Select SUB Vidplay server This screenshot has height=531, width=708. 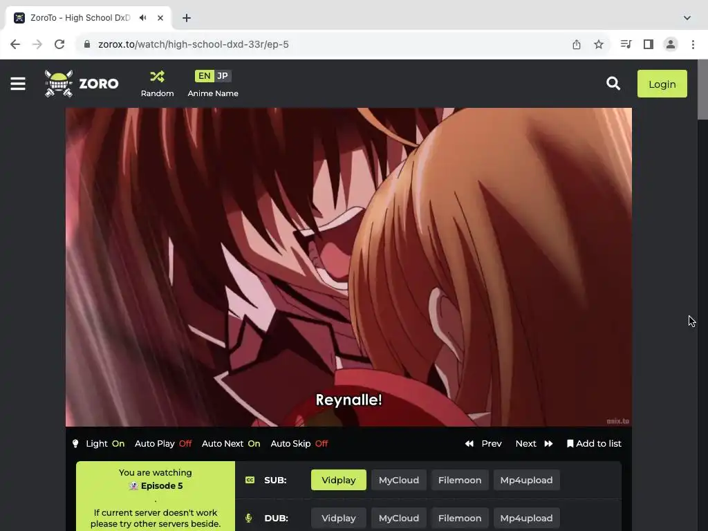pos(339,480)
